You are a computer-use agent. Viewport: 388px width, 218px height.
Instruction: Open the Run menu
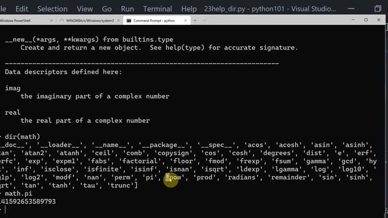[127, 9]
